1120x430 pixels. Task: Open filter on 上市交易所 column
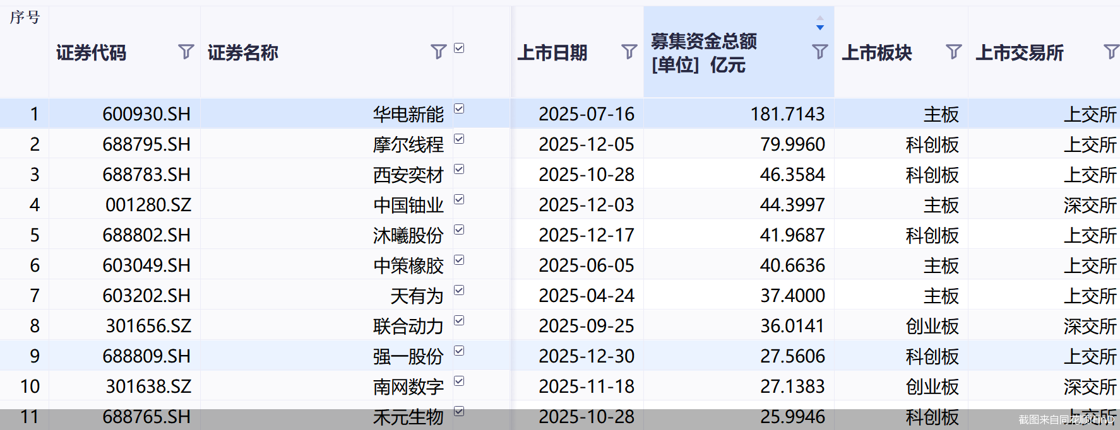pyautogui.click(x=1111, y=52)
